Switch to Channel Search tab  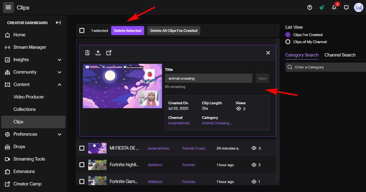pos(340,55)
